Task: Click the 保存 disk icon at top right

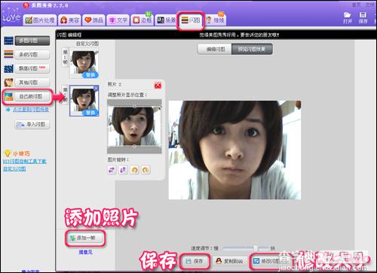Action: (363, 17)
